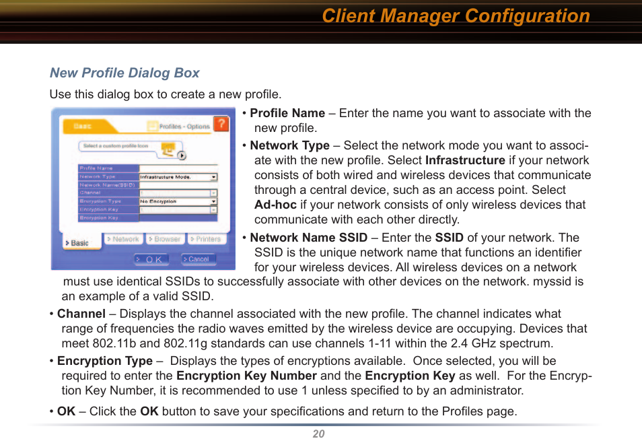The width and height of the screenshot is (642, 445).
Task: Click the 'Select a custom profile icon' label
Action: (x=116, y=146)
